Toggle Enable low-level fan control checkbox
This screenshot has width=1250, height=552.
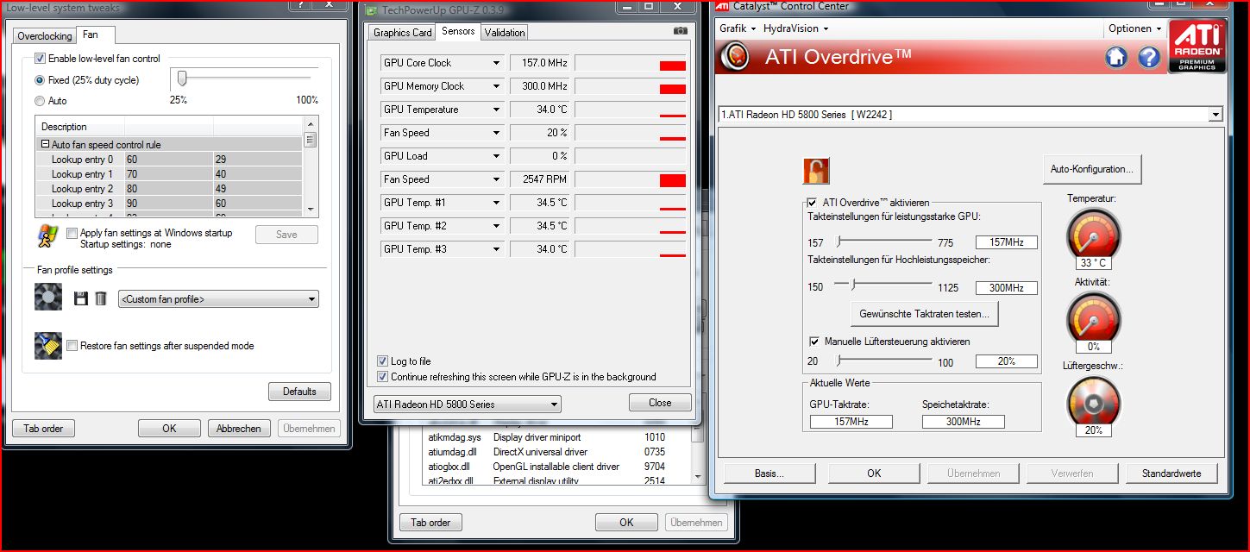(40, 59)
